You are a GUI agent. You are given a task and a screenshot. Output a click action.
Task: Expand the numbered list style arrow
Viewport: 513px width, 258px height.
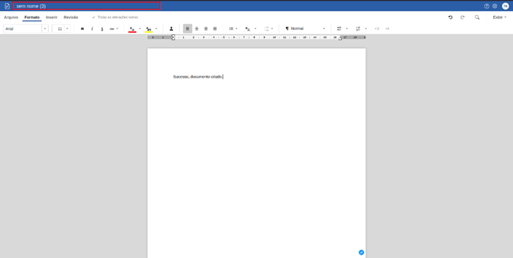[366, 29]
